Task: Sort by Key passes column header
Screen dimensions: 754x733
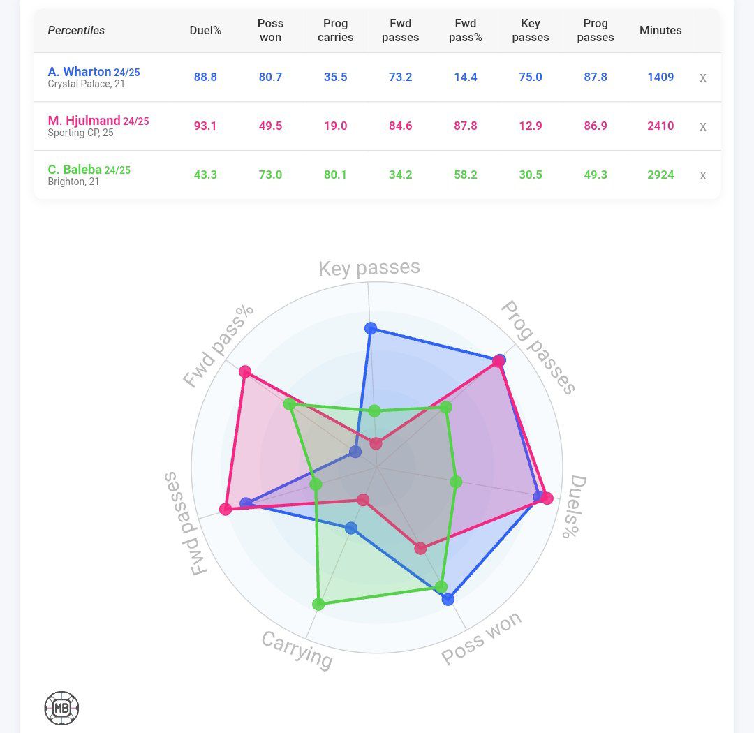Action: coord(531,31)
